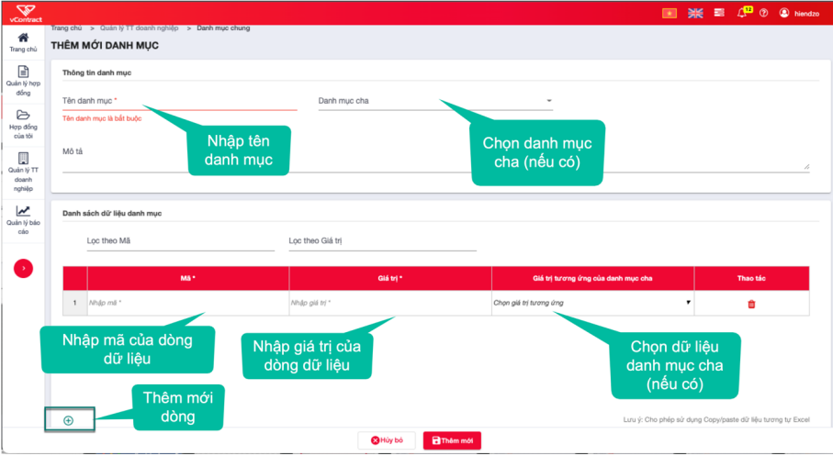
Task: Click the notification bell icon
Action: 742,13
